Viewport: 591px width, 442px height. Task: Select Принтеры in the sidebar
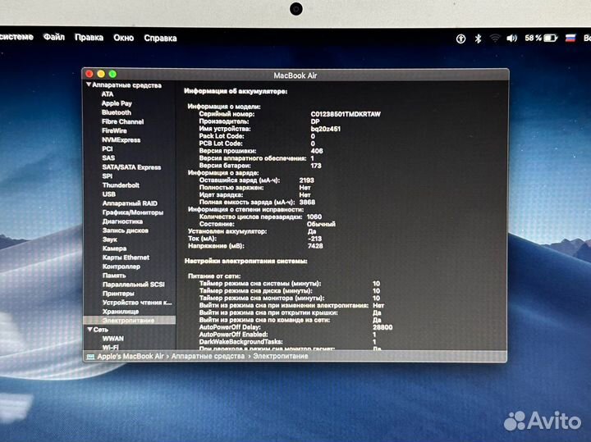pos(118,294)
